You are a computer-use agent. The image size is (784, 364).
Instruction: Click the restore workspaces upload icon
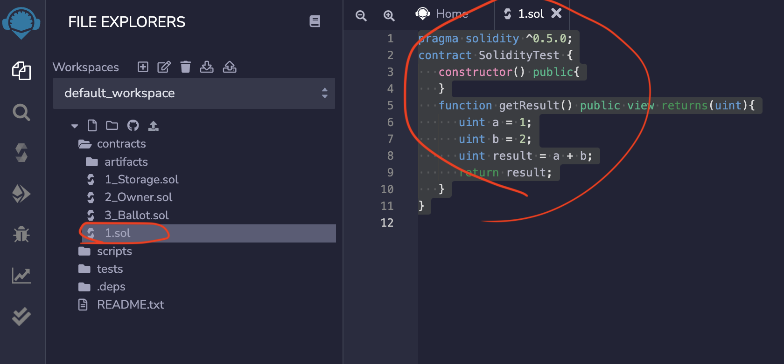230,67
